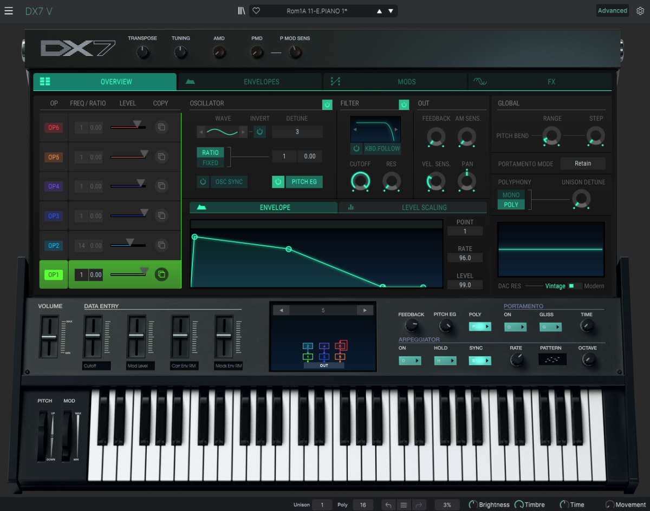Image resolution: width=650 pixels, height=511 pixels.
Task: Open the preset name dropdown
Action: point(317,11)
